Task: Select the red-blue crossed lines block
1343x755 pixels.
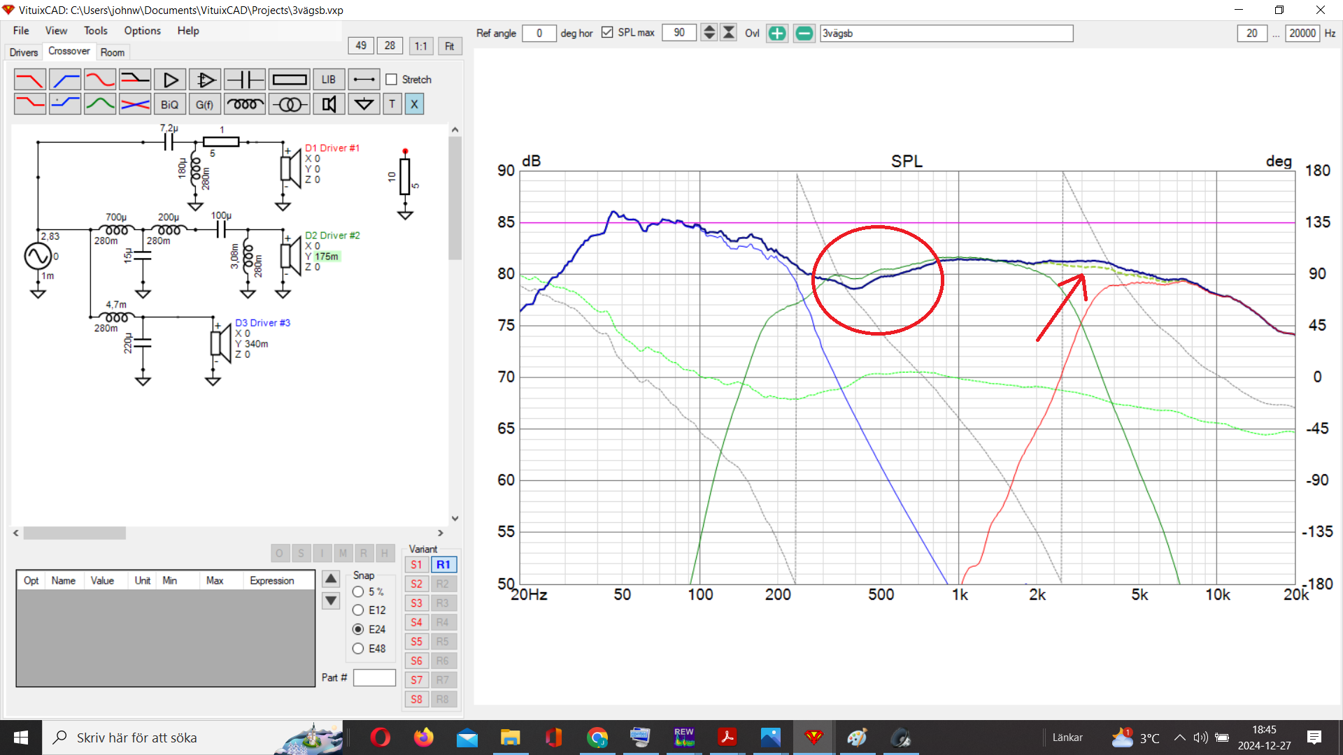Action: tap(134, 104)
